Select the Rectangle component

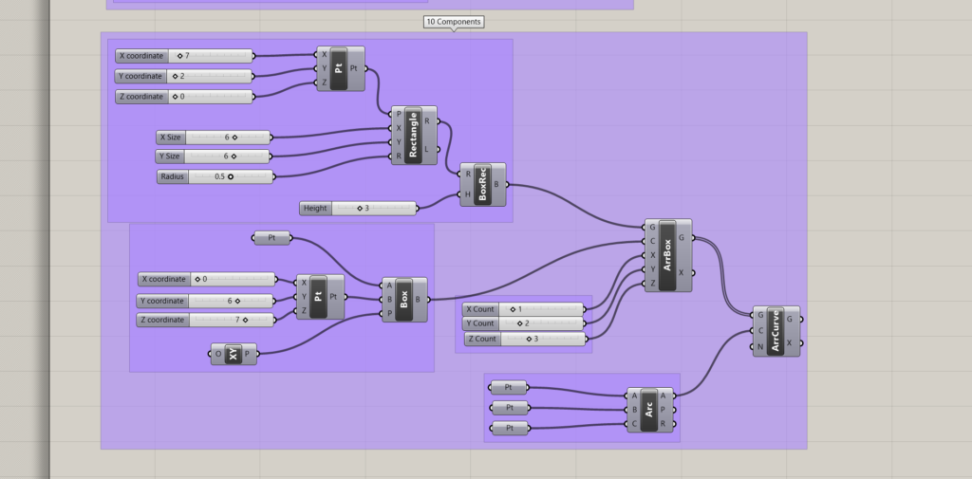(x=414, y=136)
